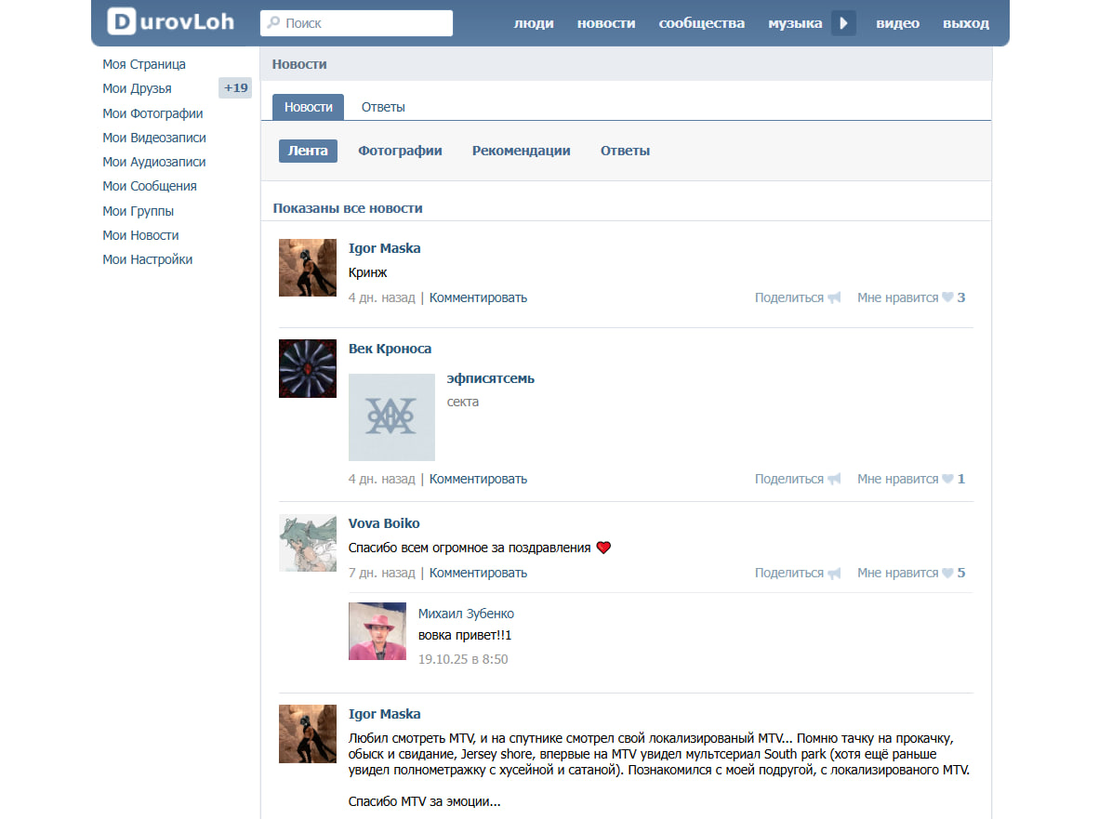Open сообщества in the header menu
This screenshot has width=1112, height=819.
(701, 23)
